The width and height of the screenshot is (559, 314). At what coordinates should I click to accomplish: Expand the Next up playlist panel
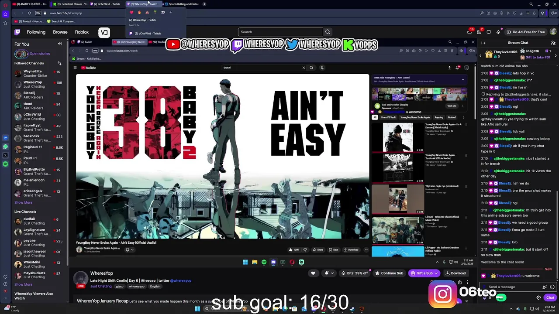tap(462, 79)
